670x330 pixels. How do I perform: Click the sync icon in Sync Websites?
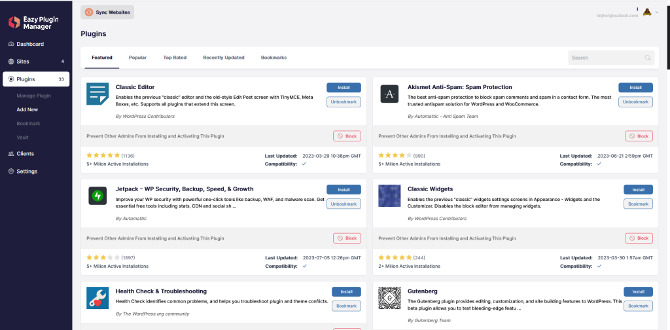click(x=89, y=12)
